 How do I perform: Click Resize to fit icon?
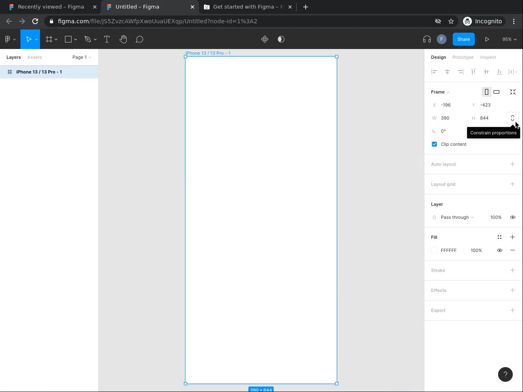coord(513,92)
